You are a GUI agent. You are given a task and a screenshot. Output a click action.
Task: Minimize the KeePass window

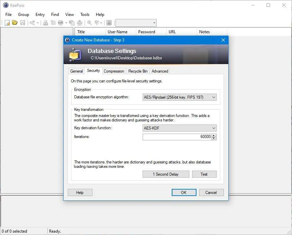click(253, 5)
